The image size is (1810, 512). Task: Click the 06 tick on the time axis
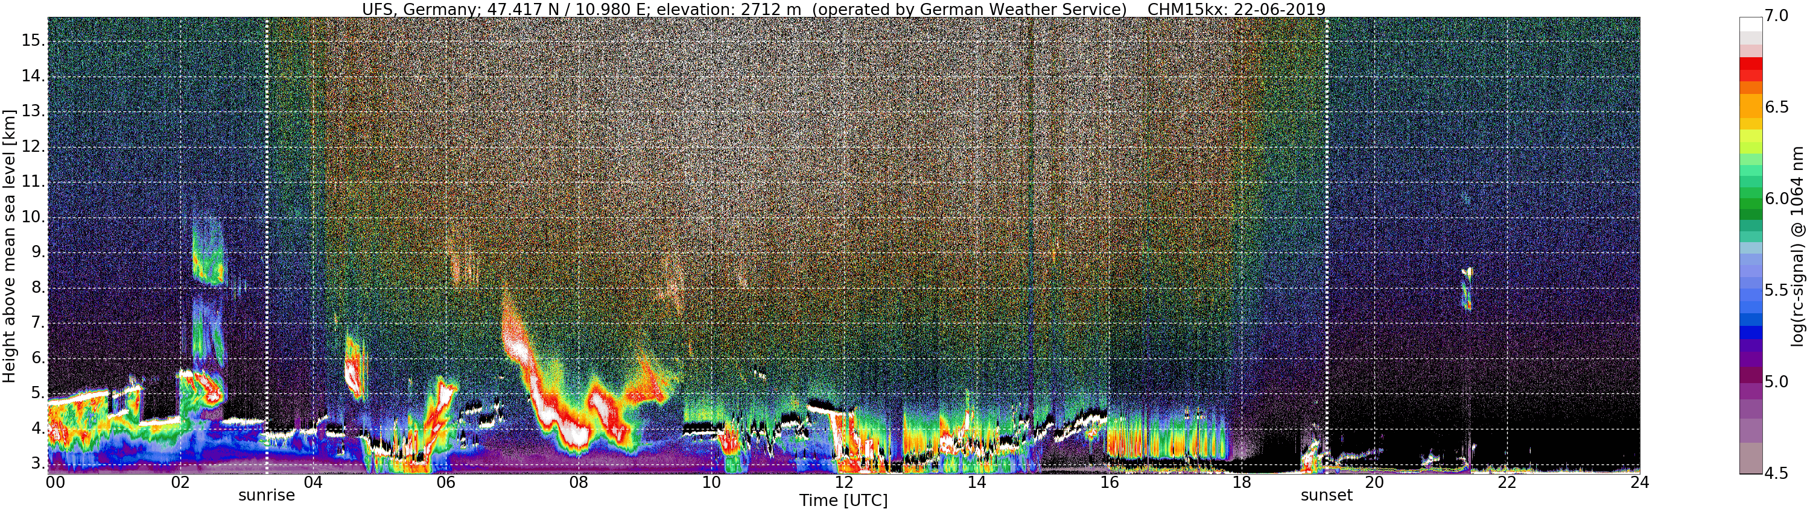445,482
